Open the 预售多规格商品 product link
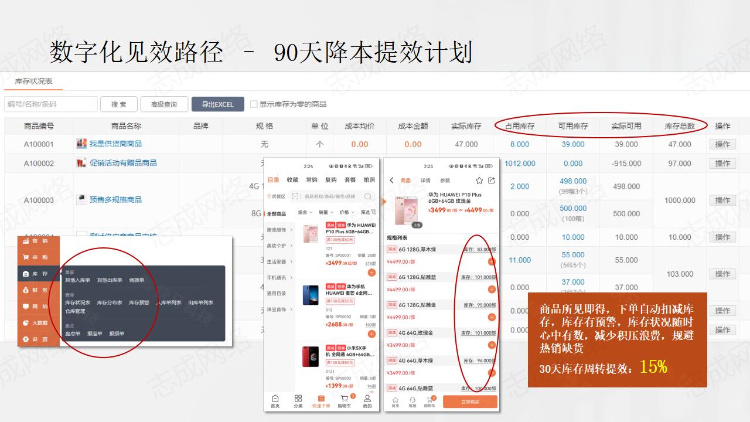The height and width of the screenshot is (422, 750). pos(115,200)
